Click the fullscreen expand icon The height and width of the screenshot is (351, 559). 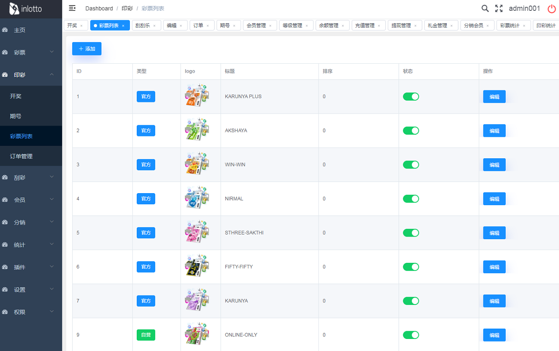tap(499, 8)
